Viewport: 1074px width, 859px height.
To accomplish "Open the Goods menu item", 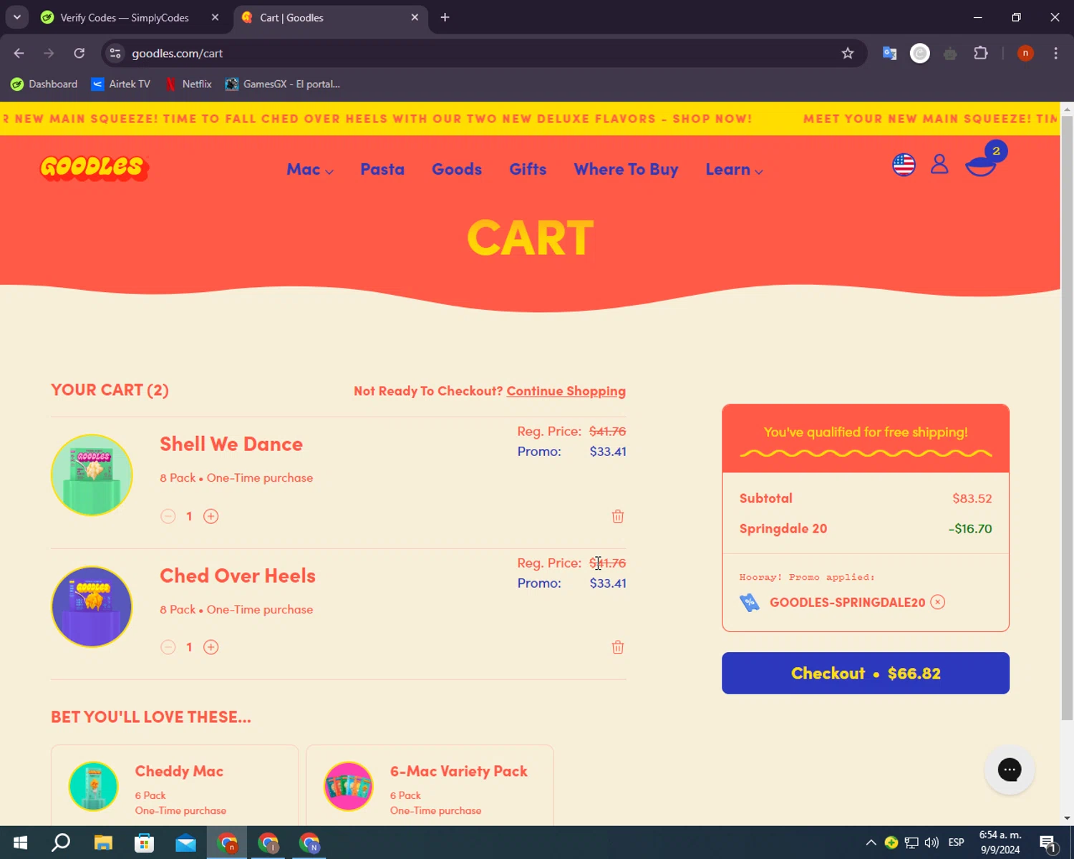I will (x=457, y=170).
